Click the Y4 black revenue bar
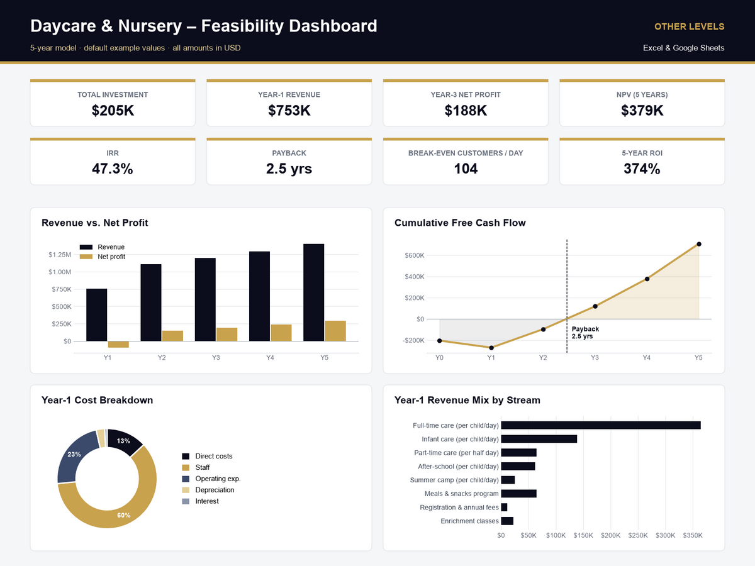The width and height of the screenshot is (755, 566). coord(259,296)
